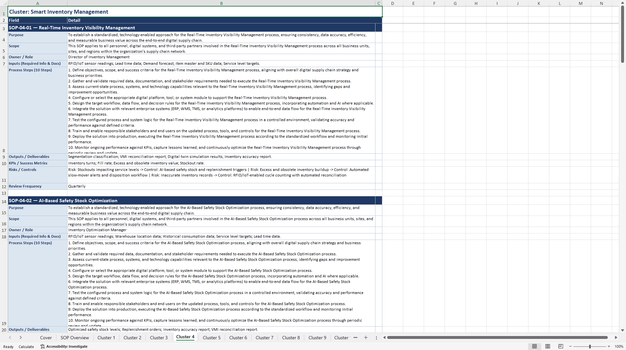Click Outputs / Deliverables label in row 9
Viewport: 626px width, 350px height.
(38, 157)
